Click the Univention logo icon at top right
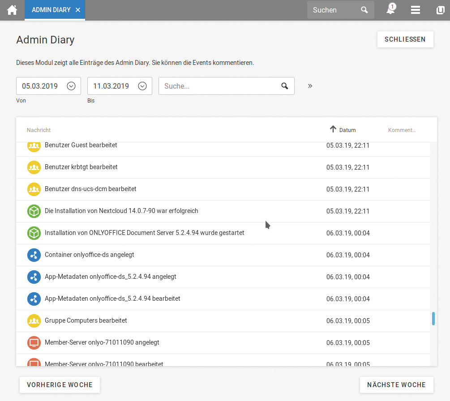The height and width of the screenshot is (401, 450). click(440, 10)
